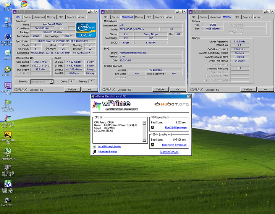275x214 pixels.
Task: Click the BIOS date 10/29/2010 field
Action: [x=150, y=60]
